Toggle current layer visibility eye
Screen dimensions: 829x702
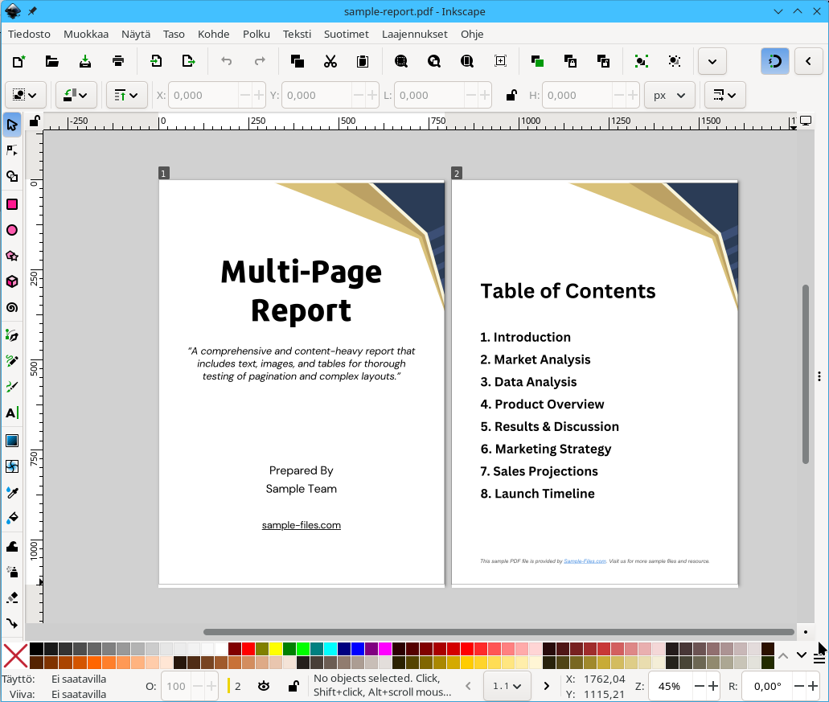coord(263,686)
